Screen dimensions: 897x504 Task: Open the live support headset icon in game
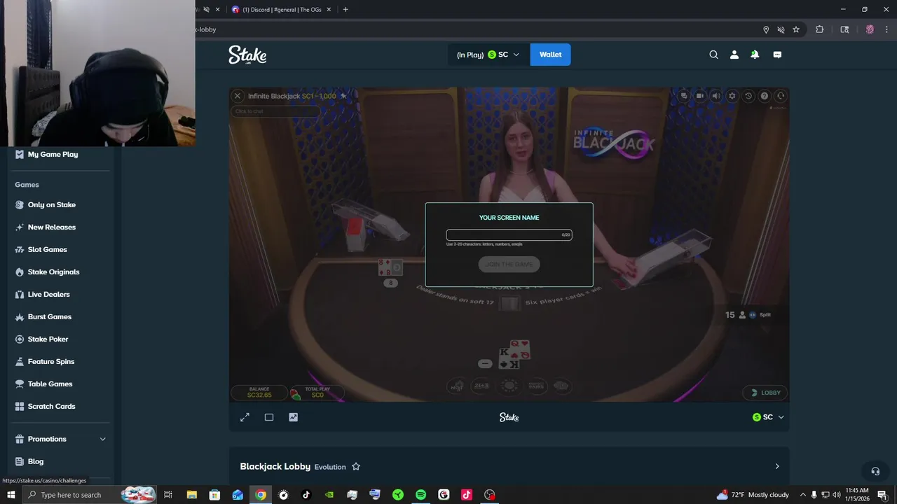[x=781, y=96]
